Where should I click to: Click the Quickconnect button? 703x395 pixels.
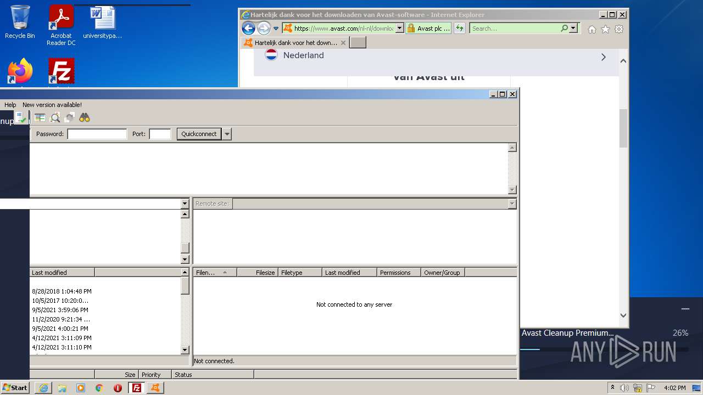tap(199, 134)
